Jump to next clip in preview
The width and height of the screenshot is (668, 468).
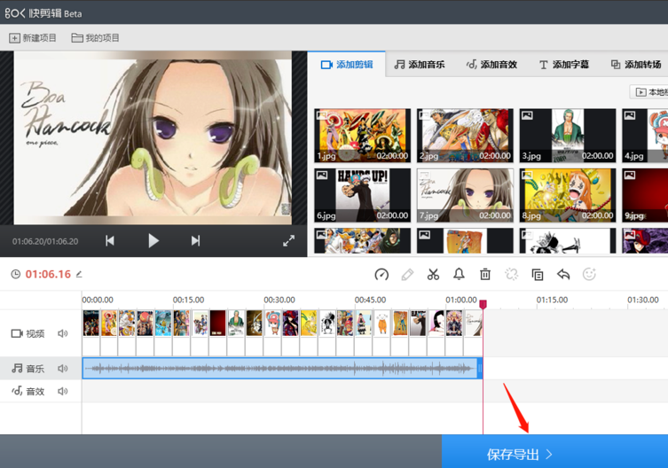pyautogui.click(x=195, y=241)
